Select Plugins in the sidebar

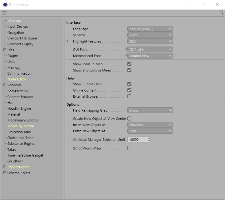[x=13, y=56]
